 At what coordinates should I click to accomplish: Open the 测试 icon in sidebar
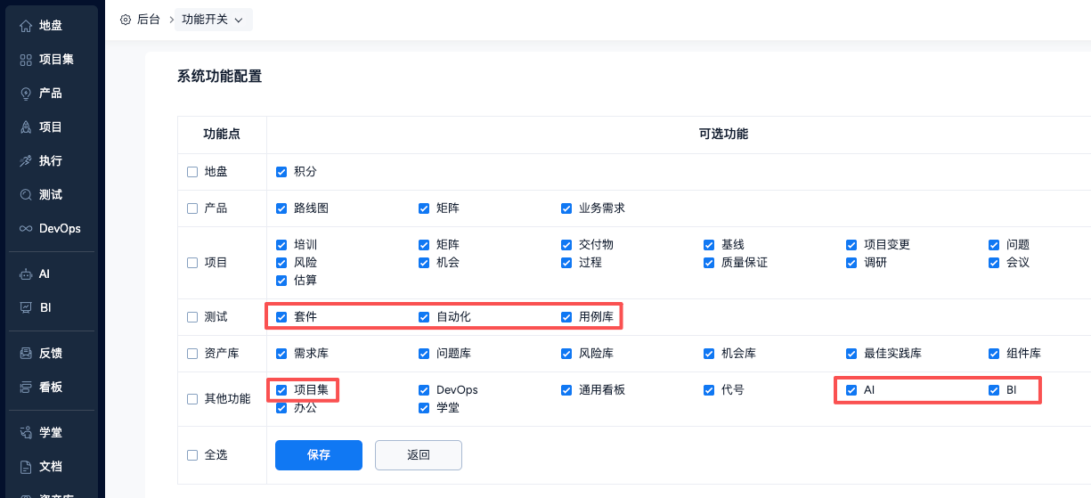26,195
